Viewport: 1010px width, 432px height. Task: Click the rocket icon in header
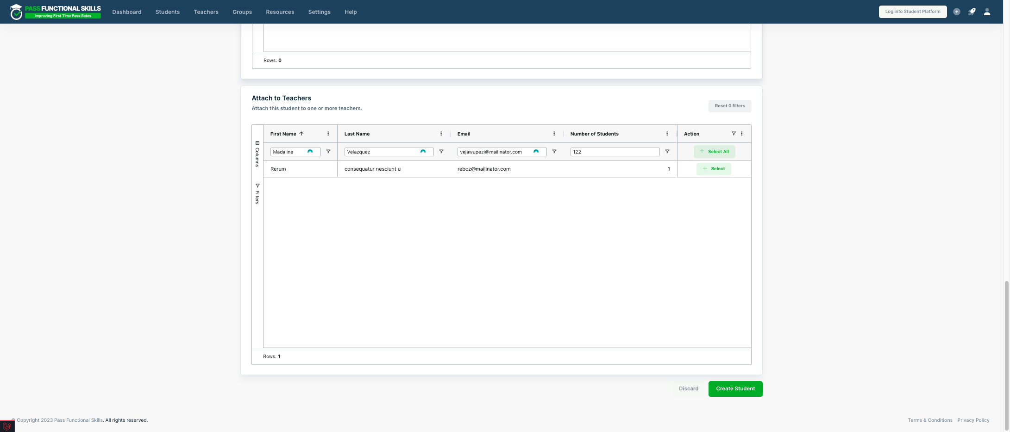pos(972,12)
